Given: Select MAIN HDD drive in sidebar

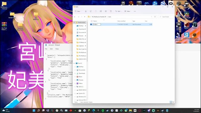Looking at the screenshot, I should (81, 90).
